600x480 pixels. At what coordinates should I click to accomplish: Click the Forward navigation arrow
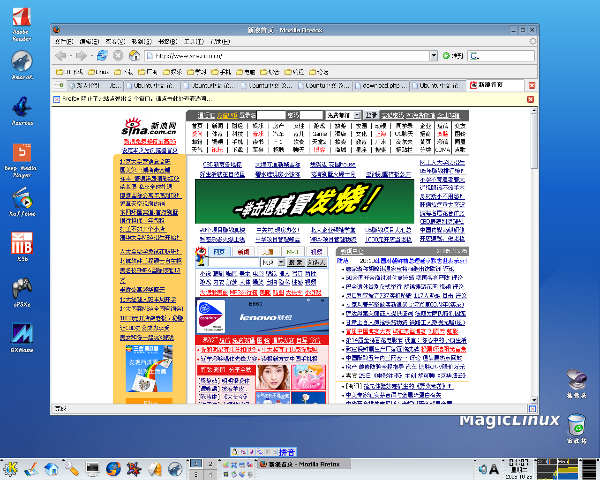[81, 56]
